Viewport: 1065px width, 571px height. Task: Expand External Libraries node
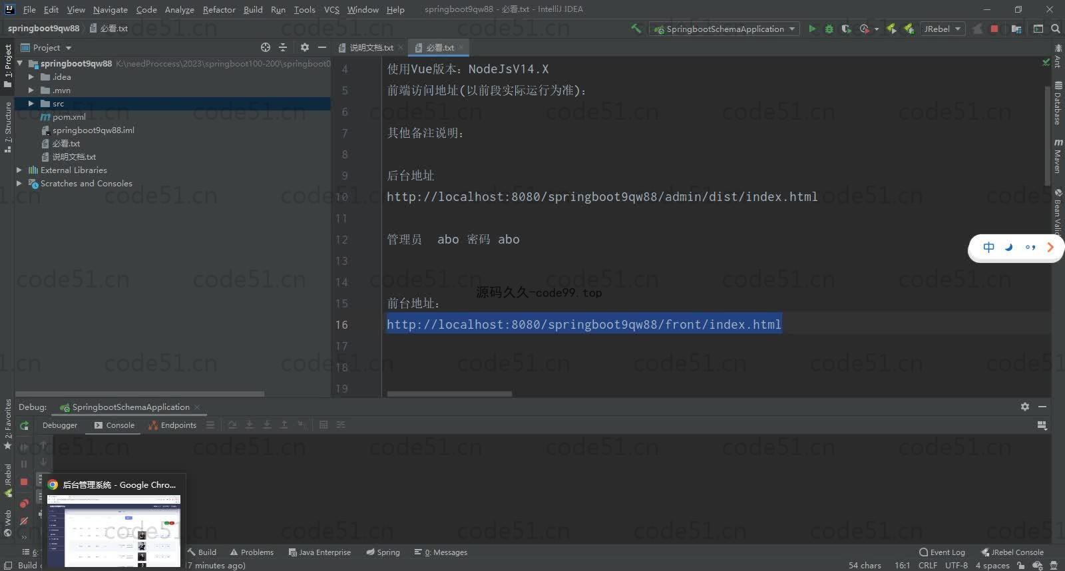pyautogui.click(x=19, y=170)
